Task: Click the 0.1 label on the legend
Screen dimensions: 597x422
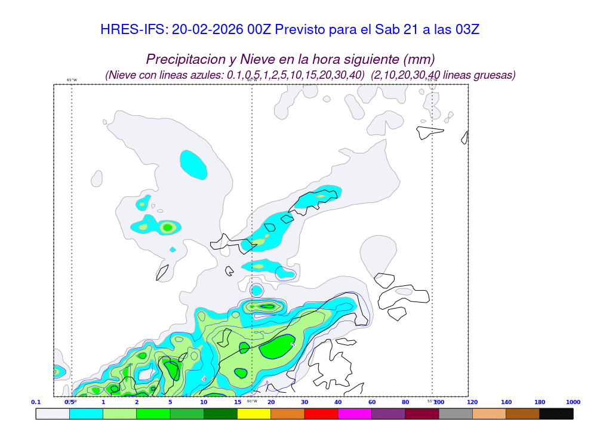Action: pos(36,402)
